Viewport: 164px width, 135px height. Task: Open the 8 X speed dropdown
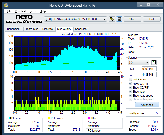(x=138, y=63)
